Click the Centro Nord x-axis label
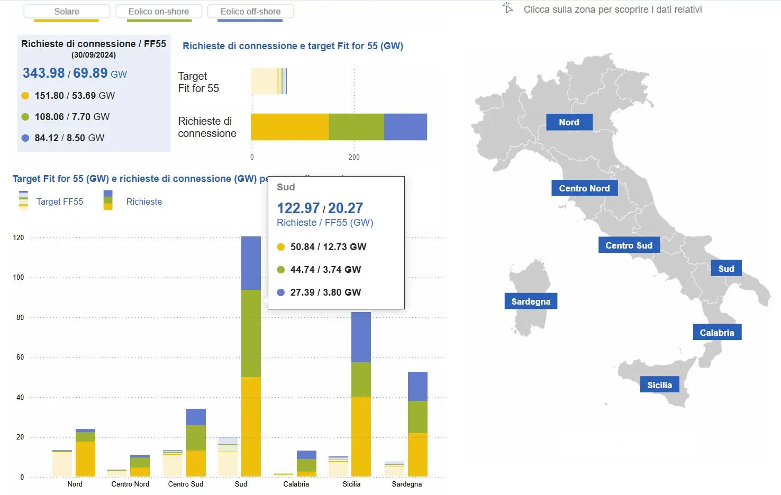This screenshot has height=495, width=781. click(130, 484)
